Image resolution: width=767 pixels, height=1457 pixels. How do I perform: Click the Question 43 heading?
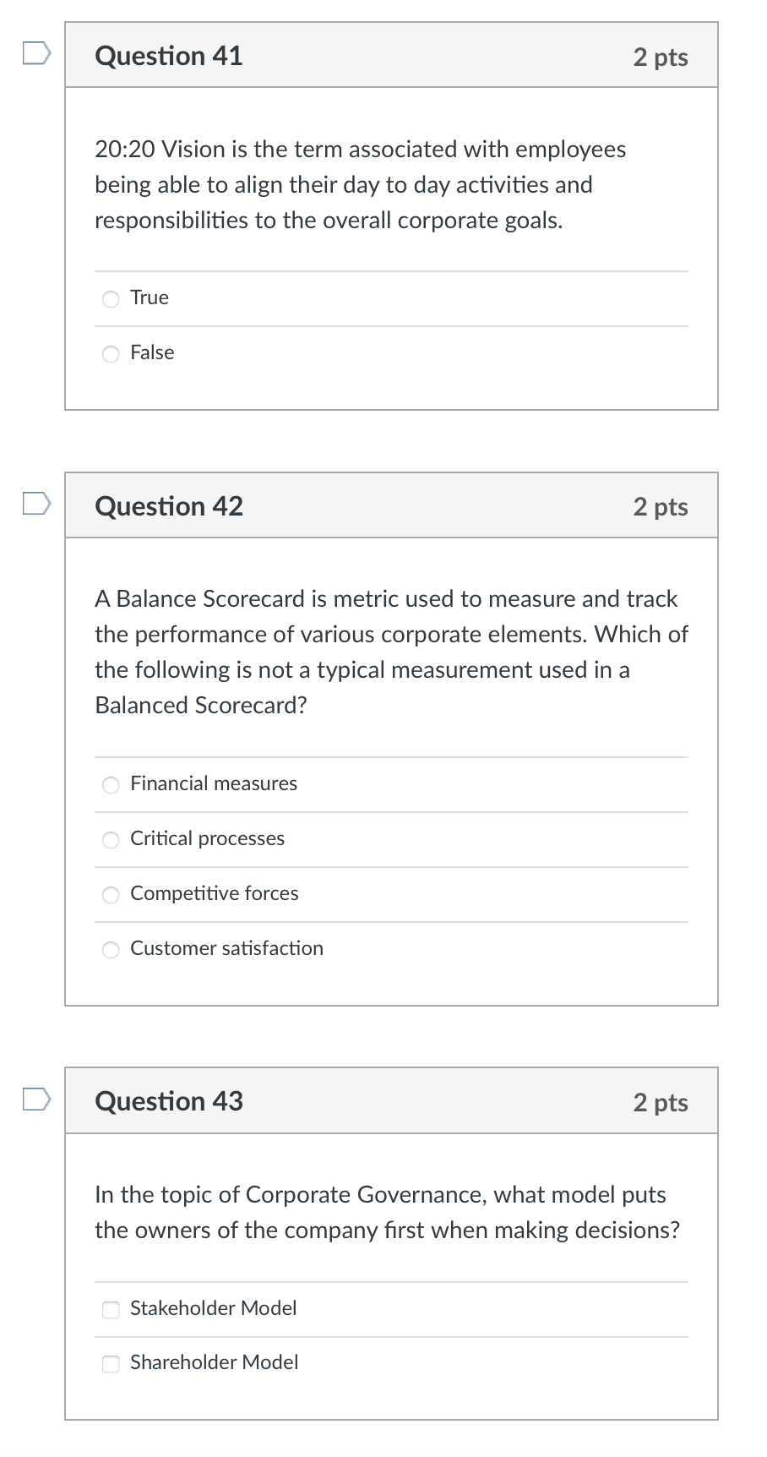coord(169,1101)
